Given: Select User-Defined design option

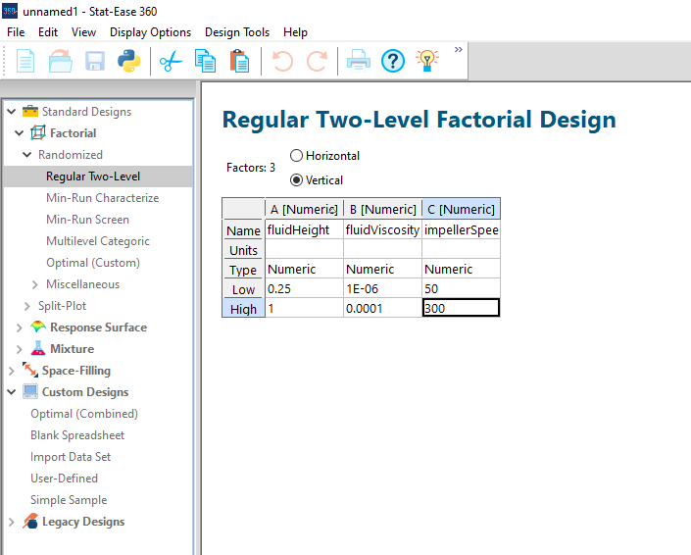Looking at the screenshot, I should tap(64, 479).
